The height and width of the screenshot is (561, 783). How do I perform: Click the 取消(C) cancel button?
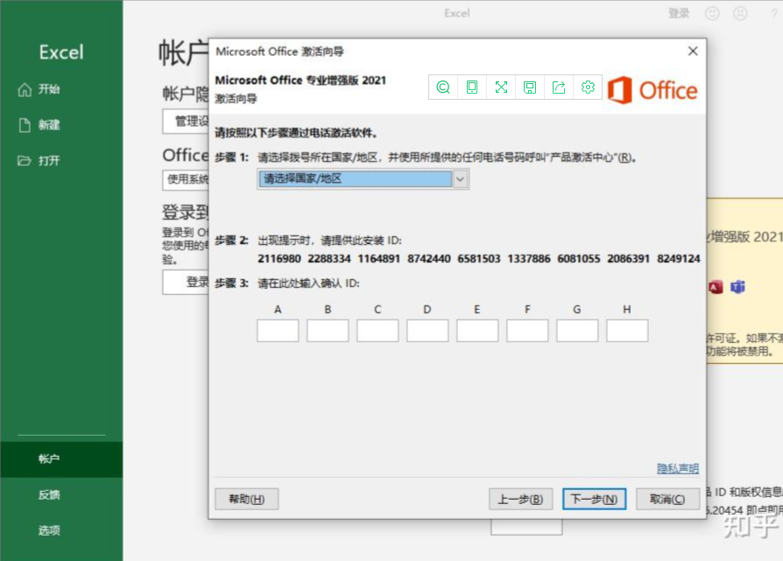[x=667, y=499]
